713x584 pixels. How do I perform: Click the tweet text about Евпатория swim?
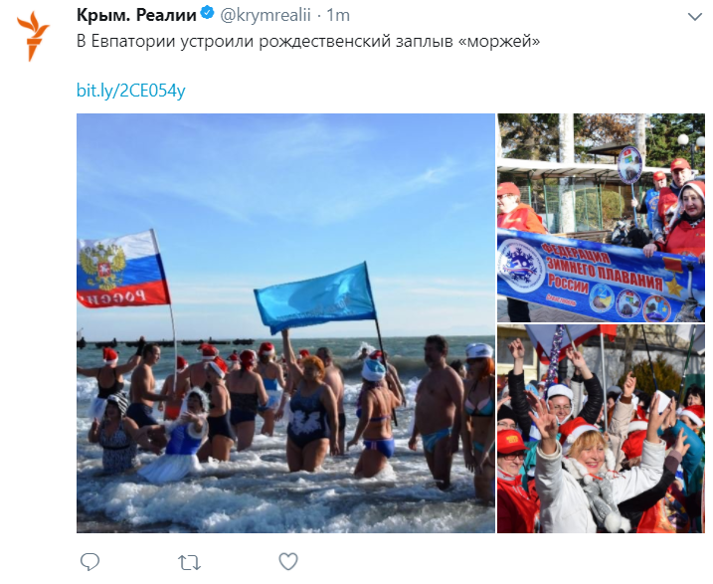point(308,41)
